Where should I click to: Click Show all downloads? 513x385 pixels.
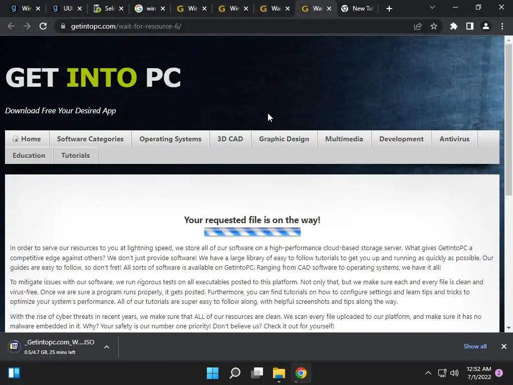coord(475,346)
